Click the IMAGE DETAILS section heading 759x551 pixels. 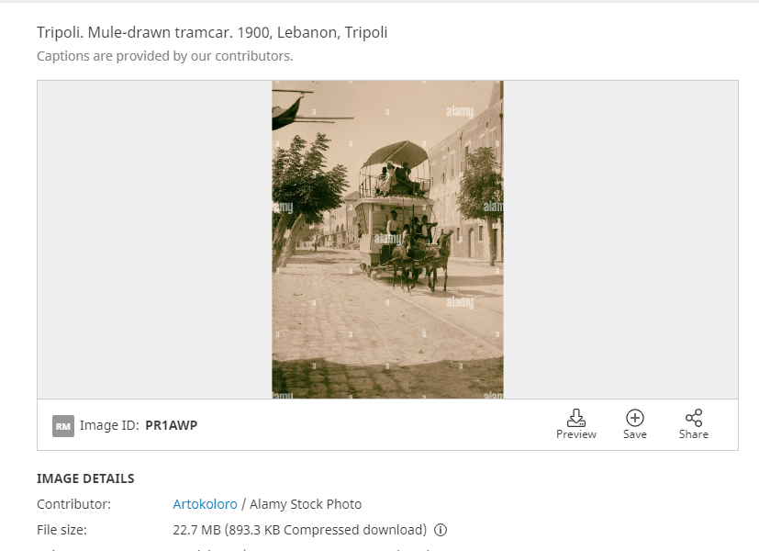[85, 478]
